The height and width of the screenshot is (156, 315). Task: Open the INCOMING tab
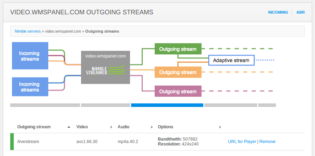coord(278,12)
